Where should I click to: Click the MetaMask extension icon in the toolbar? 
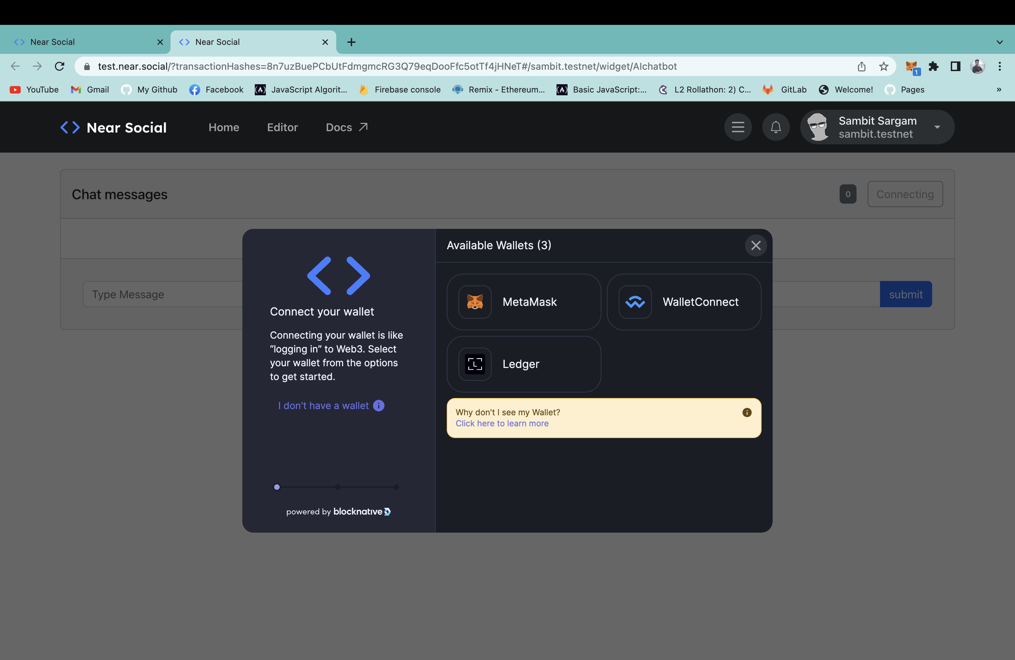click(911, 67)
